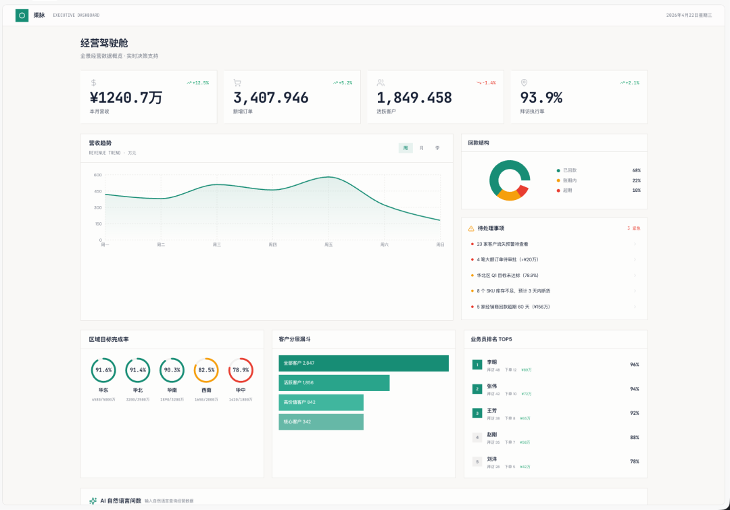Click the location pin icon on 拜访执行率 card

tap(525, 83)
